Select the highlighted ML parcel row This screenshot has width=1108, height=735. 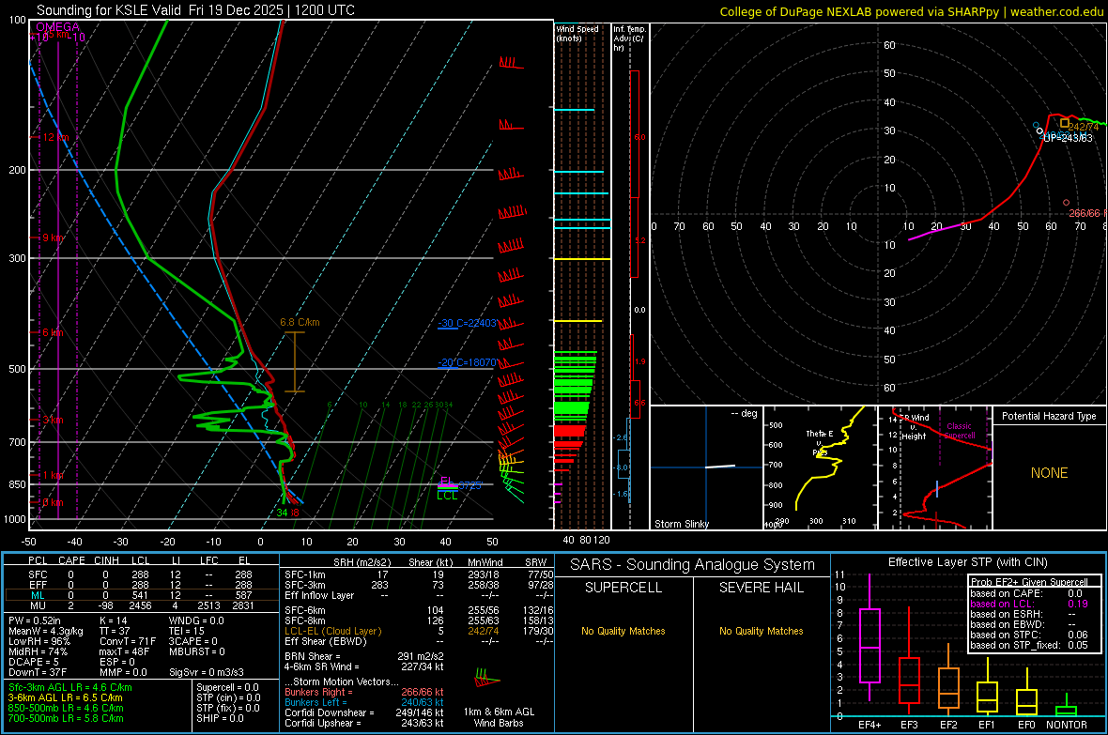[142, 595]
